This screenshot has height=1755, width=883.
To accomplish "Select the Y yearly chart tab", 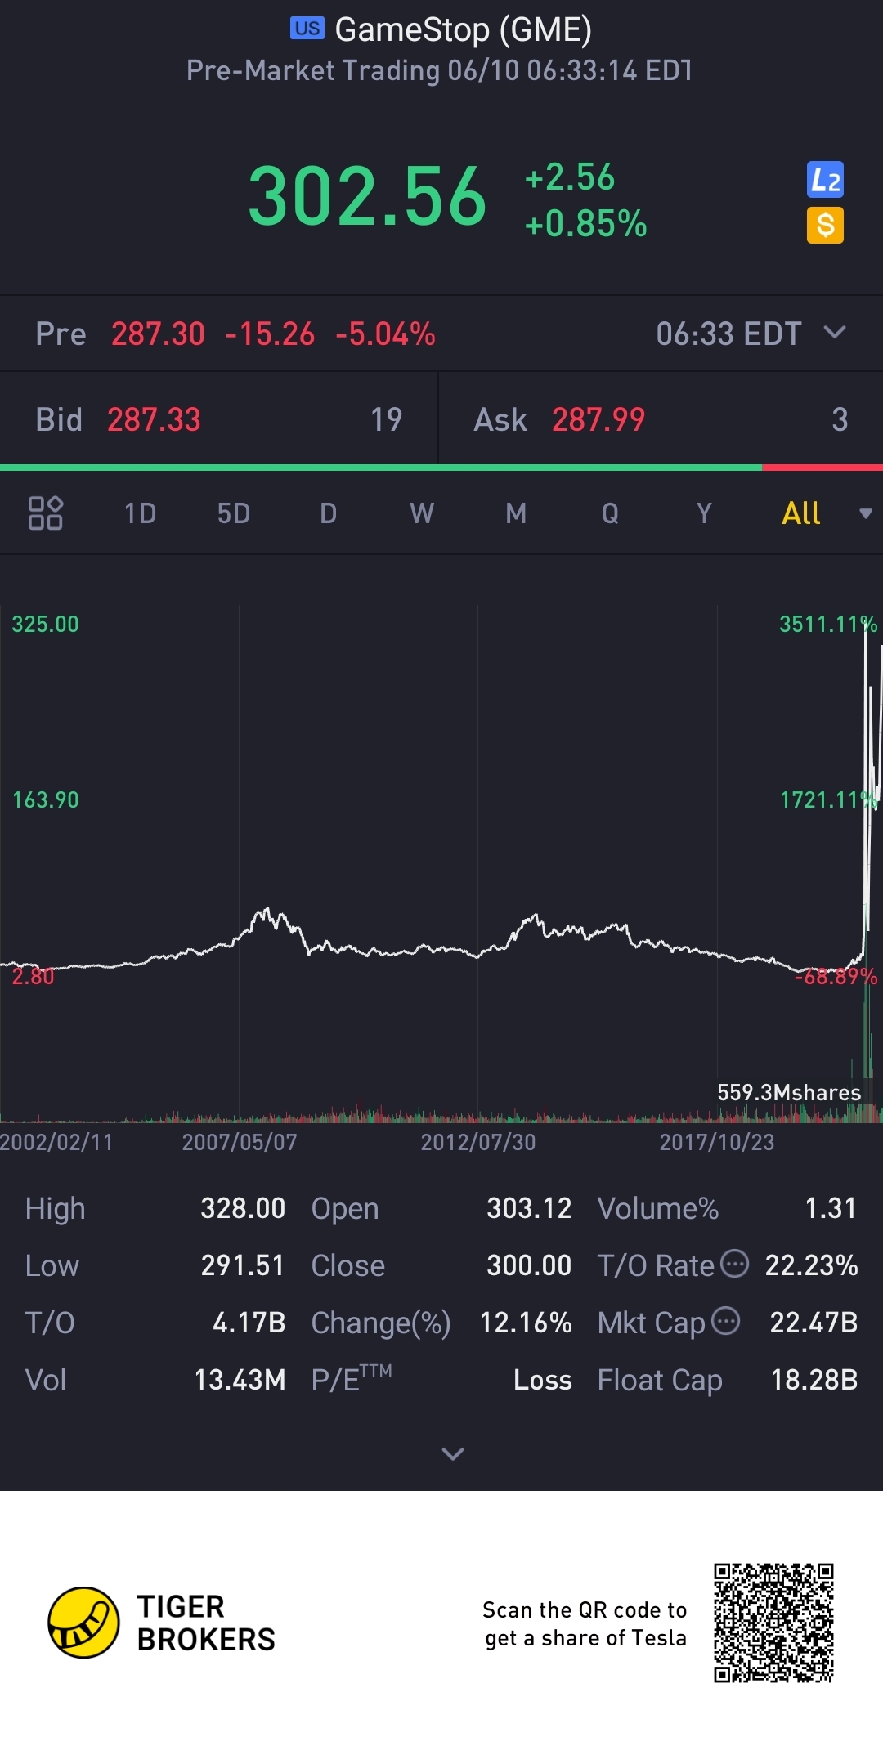I will click(x=704, y=513).
